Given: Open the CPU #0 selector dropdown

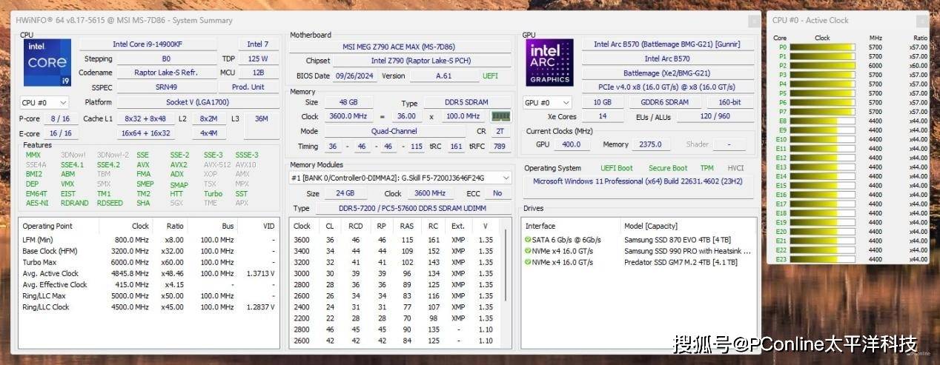Looking at the screenshot, I should click(44, 103).
